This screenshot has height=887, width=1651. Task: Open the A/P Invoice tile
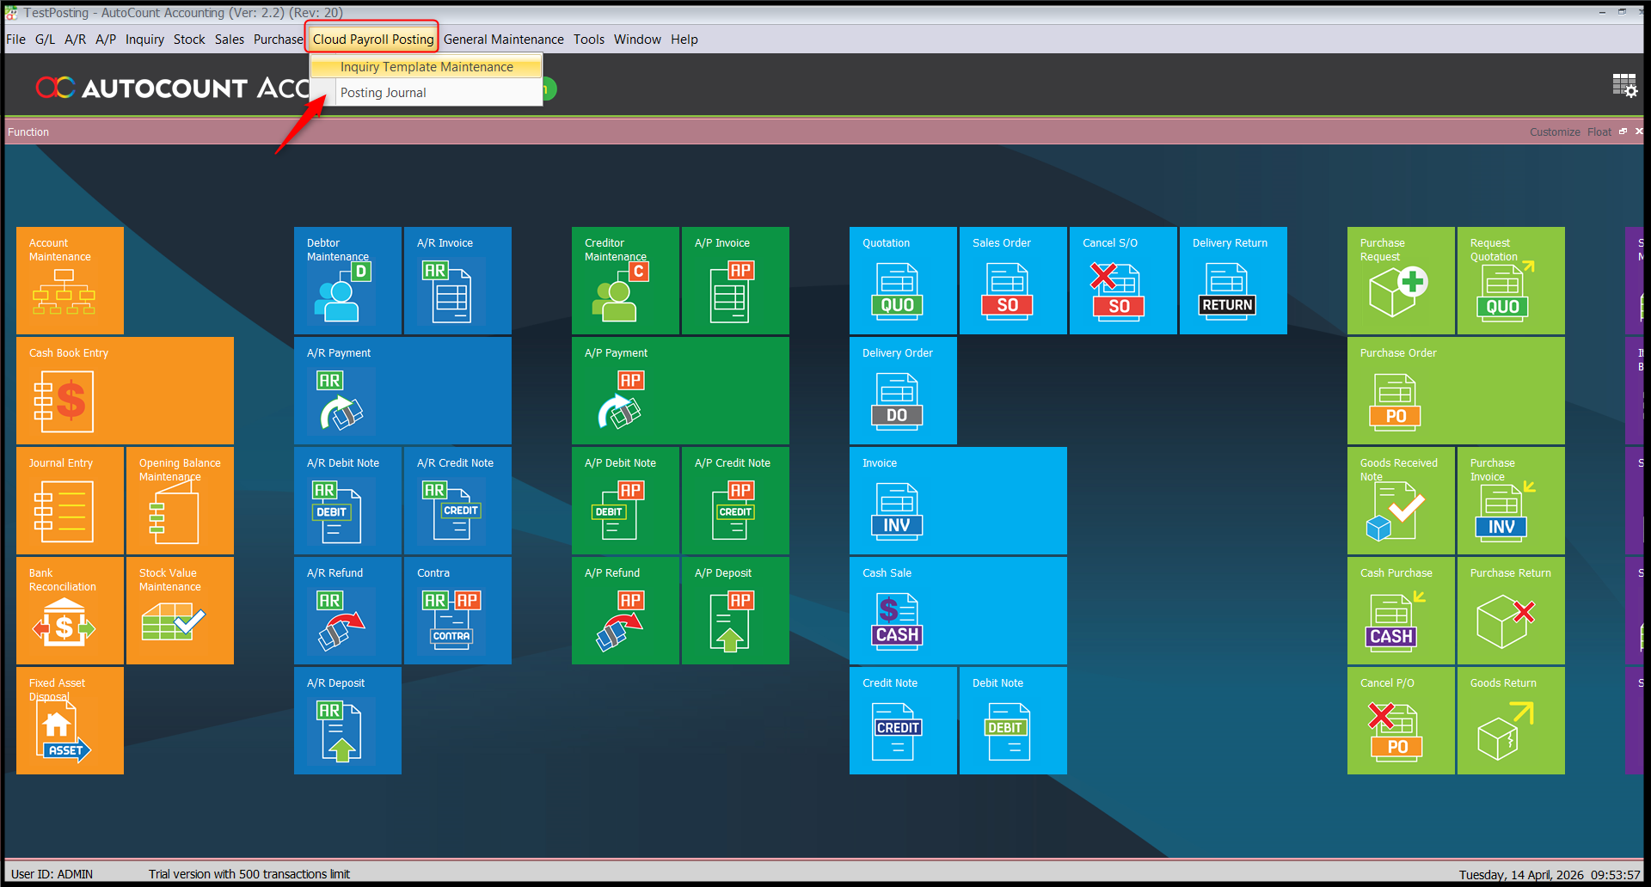point(735,280)
